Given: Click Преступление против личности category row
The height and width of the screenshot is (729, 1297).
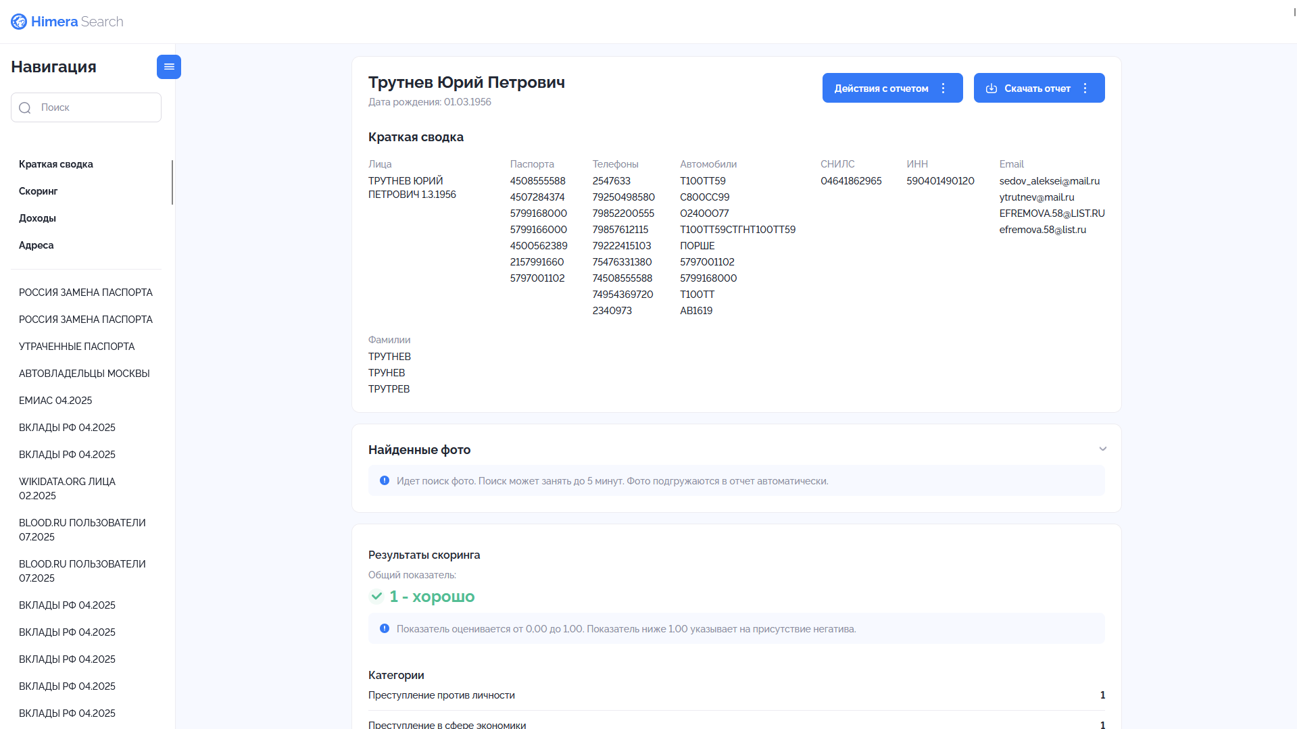Looking at the screenshot, I should (737, 695).
